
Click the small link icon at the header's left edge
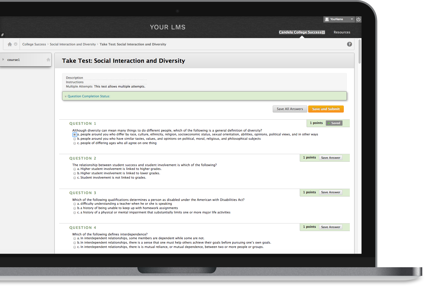[2, 35]
